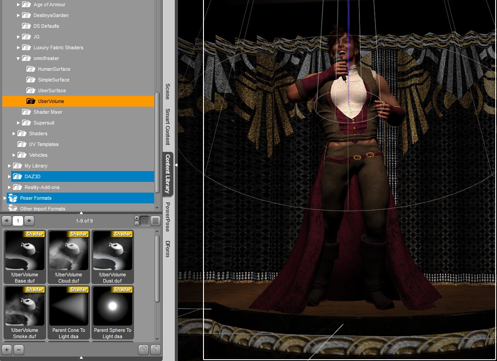Click the Age of Armour folder icon

pyautogui.click(x=26, y=5)
